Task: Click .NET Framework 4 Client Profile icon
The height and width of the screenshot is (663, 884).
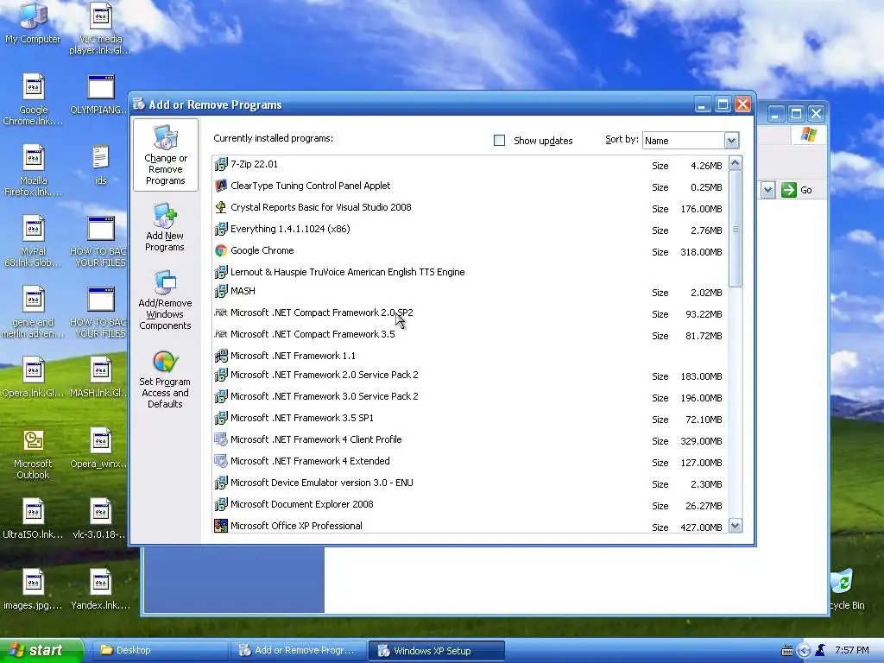Action: [221, 439]
